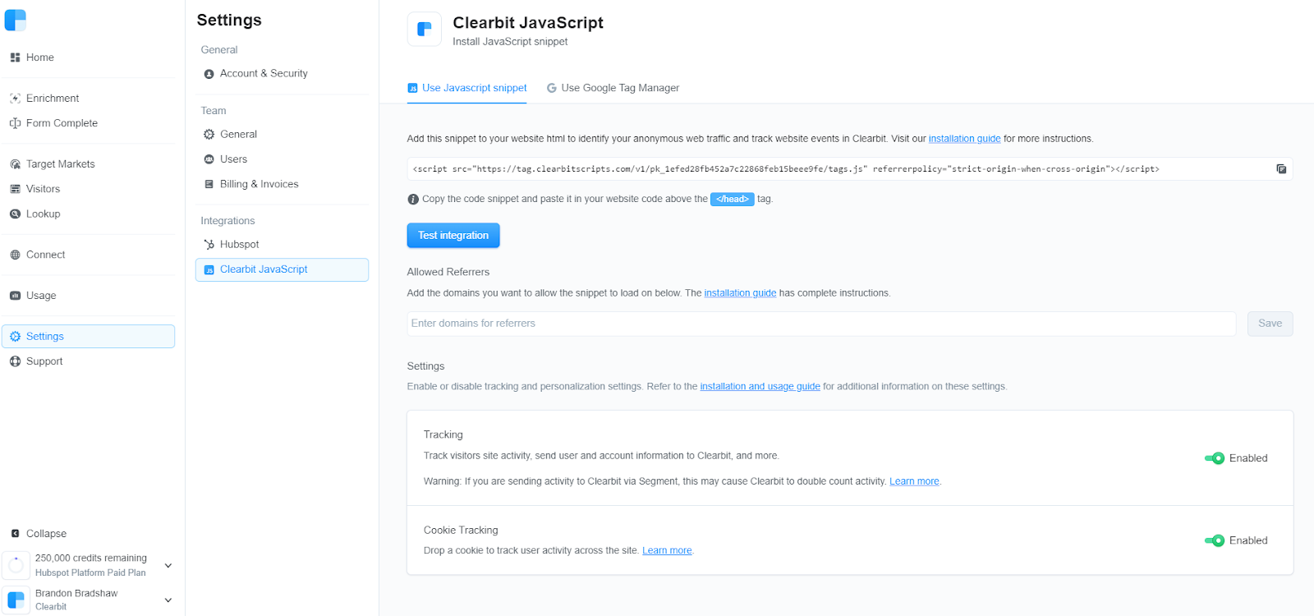1314x616 pixels.
Task: Focus the Enter domains for referrers field
Action: [x=821, y=324]
